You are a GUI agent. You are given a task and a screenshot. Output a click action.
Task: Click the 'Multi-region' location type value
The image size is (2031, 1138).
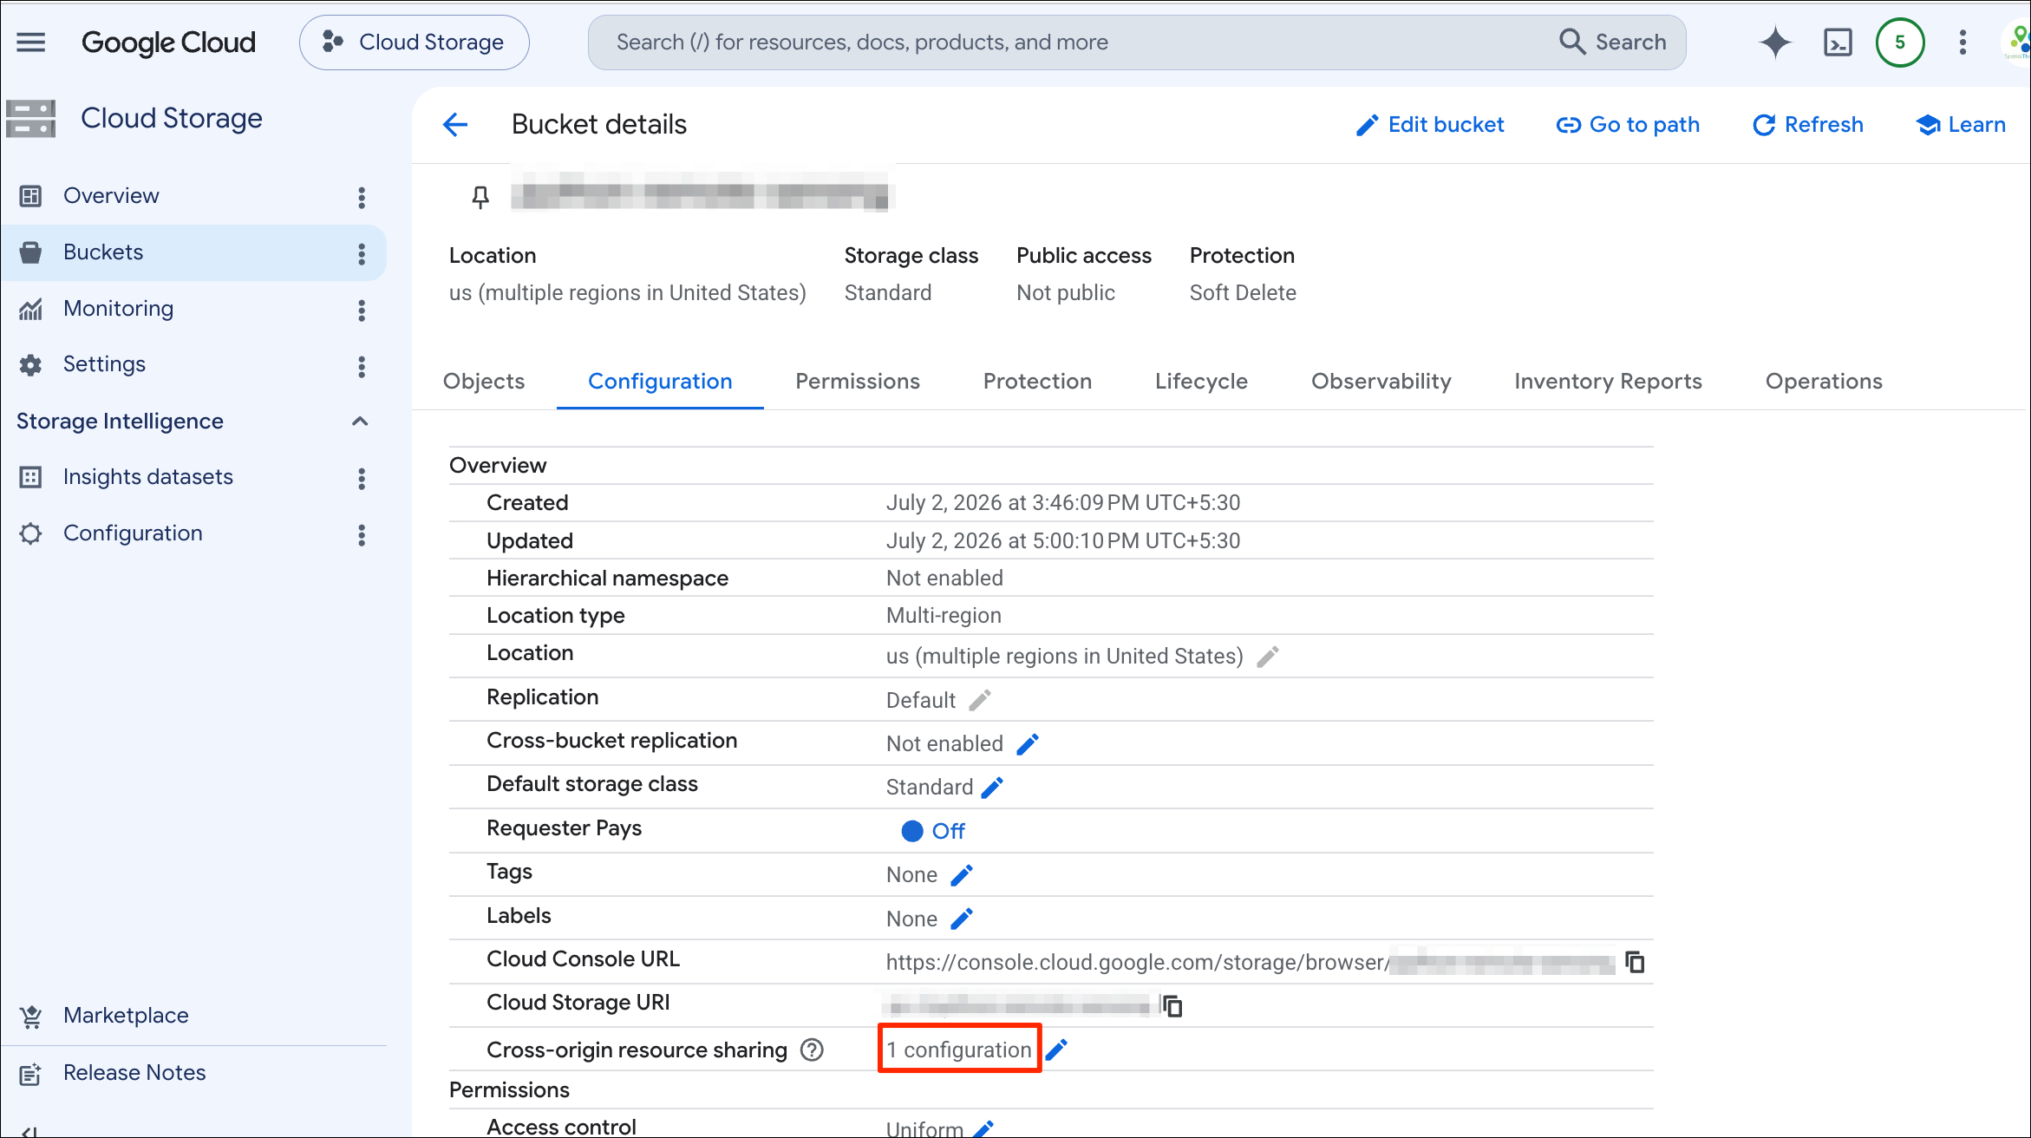click(x=944, y=616)
